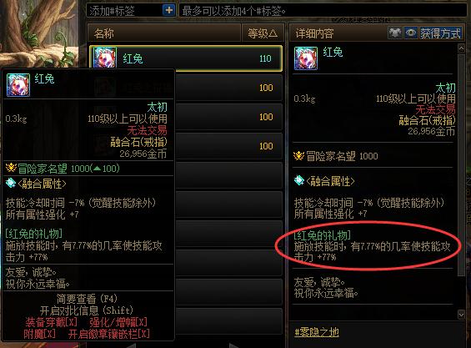This screenshot has height=348, width=471.
Task: Click the blue plus add-tag button
Action: (x=169, y=10)
